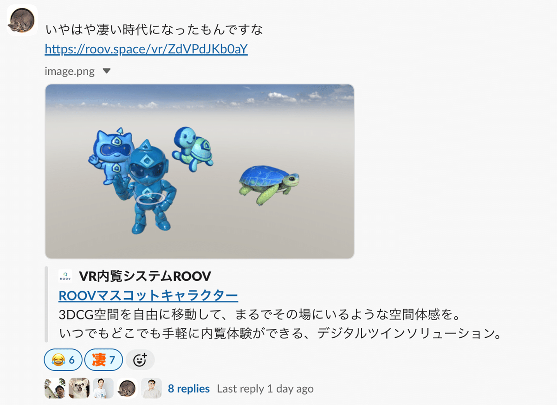Open the ROOVマスコットキャラクター link
Image resolution: width=557 pixels, height=405 pixels.
click(148, 295)
